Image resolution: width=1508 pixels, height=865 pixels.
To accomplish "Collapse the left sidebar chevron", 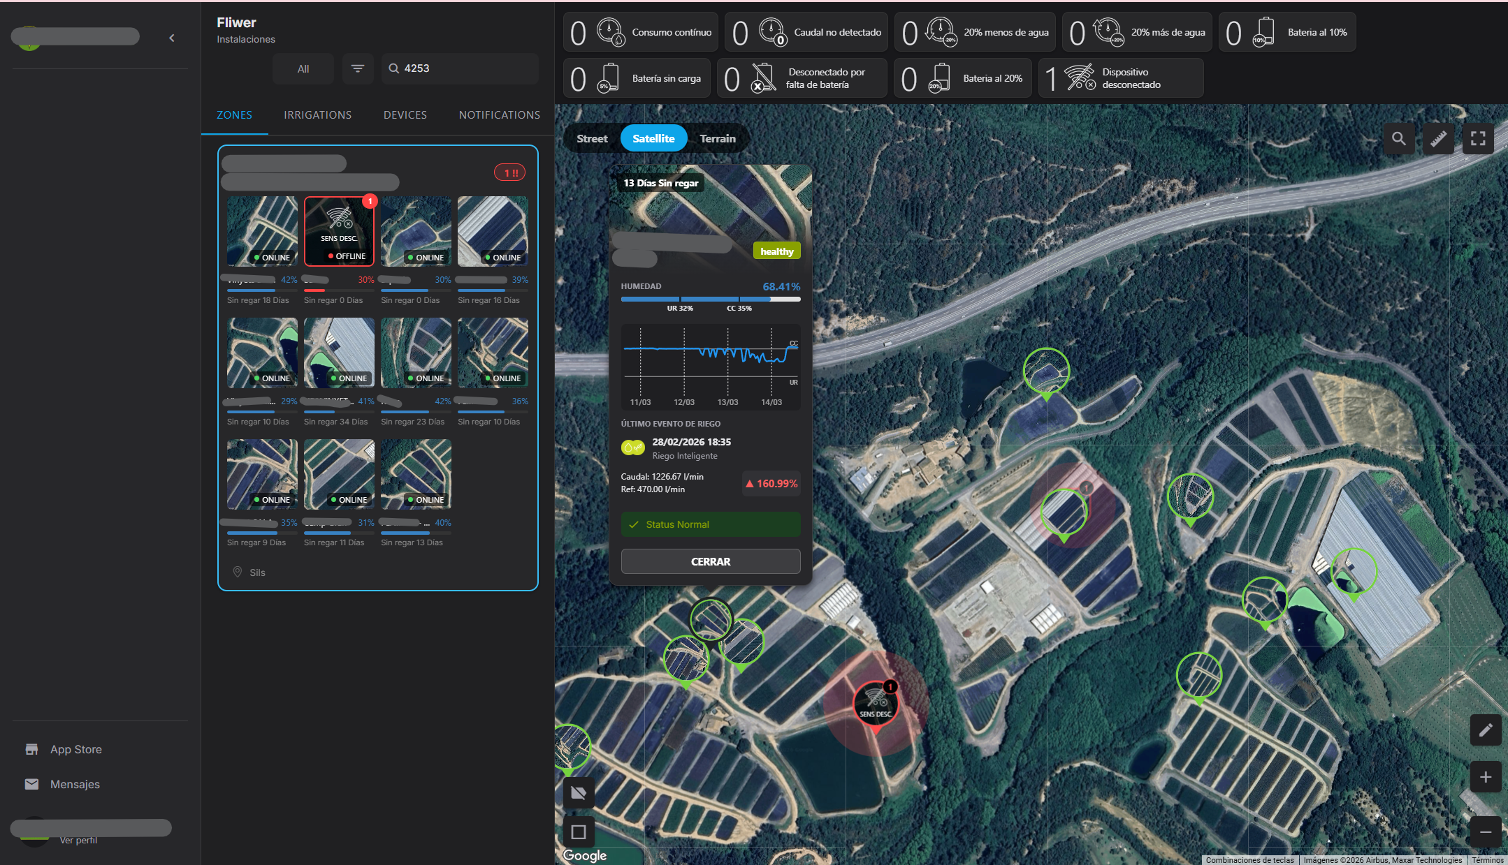I will pyautogui.click(x=172, y=38).
